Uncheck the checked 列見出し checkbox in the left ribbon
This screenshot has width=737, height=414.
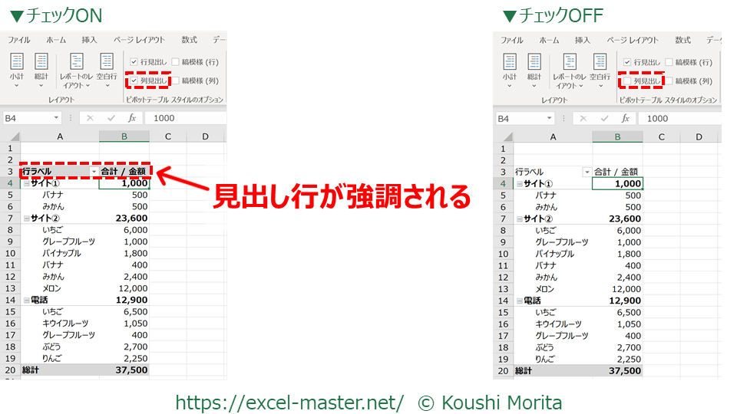click(x=134, y=80)
